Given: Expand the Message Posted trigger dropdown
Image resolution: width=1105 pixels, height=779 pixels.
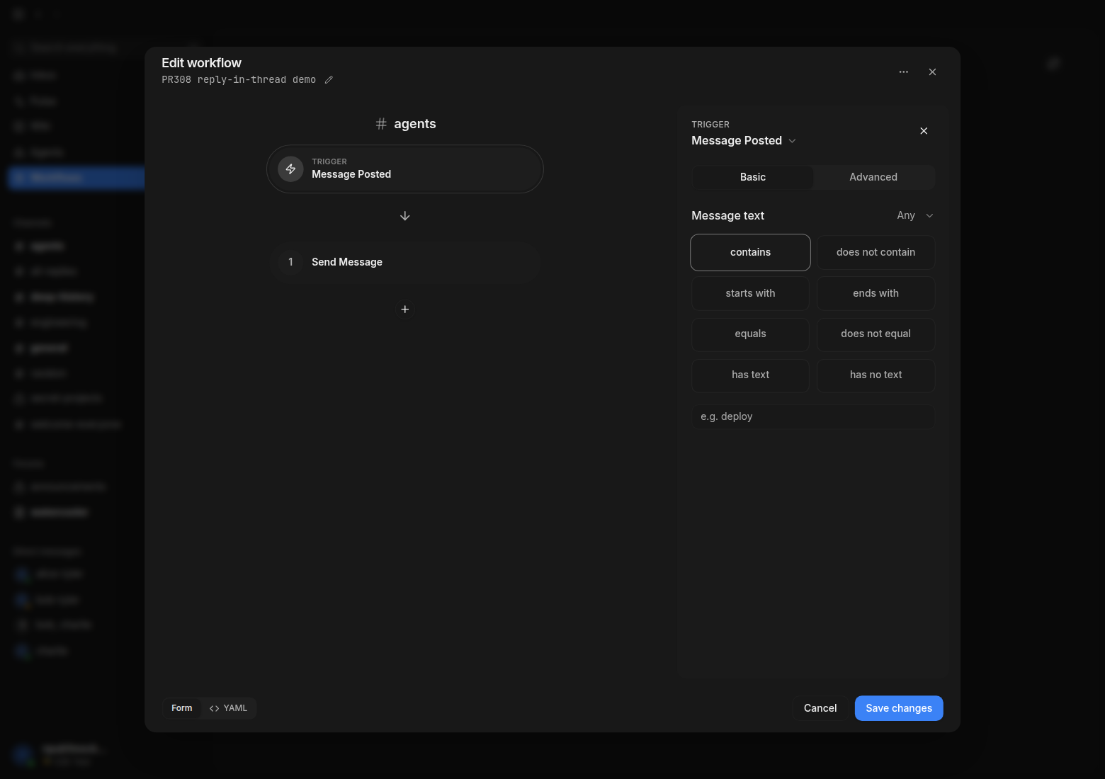Looking at the screenshot, I should (744, 140).
